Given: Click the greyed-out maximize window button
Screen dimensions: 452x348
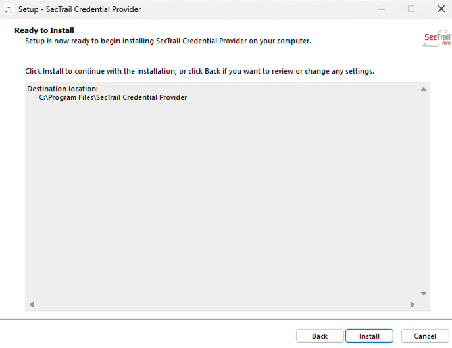Looking at the screenshot, I should [x=411, y=9].
